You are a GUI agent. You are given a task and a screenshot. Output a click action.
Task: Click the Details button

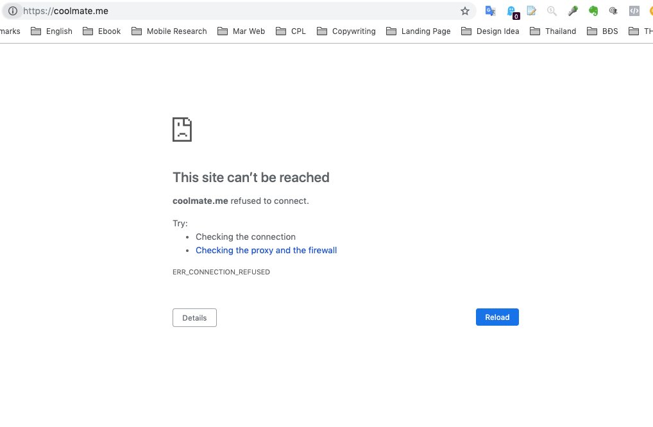coord(194,318)
